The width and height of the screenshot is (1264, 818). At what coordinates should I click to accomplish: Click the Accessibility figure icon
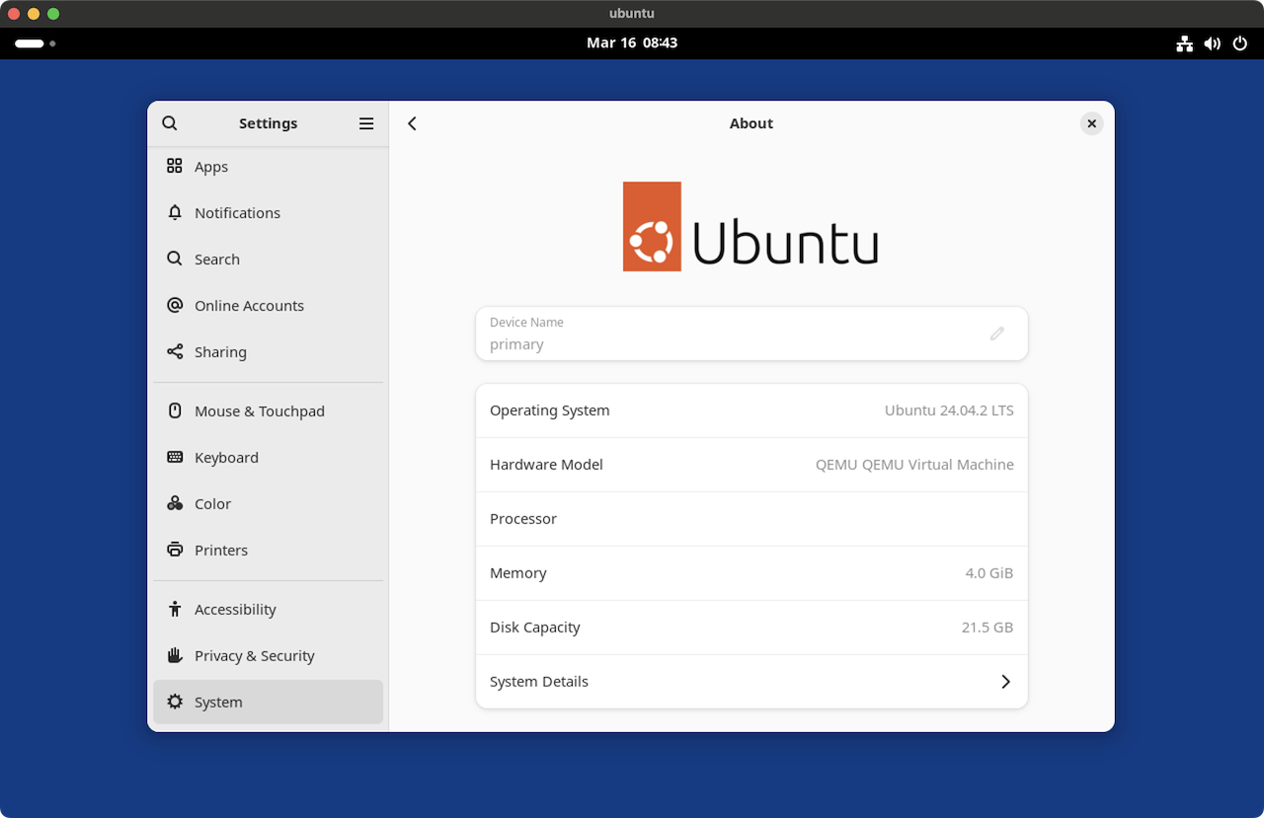175,609
